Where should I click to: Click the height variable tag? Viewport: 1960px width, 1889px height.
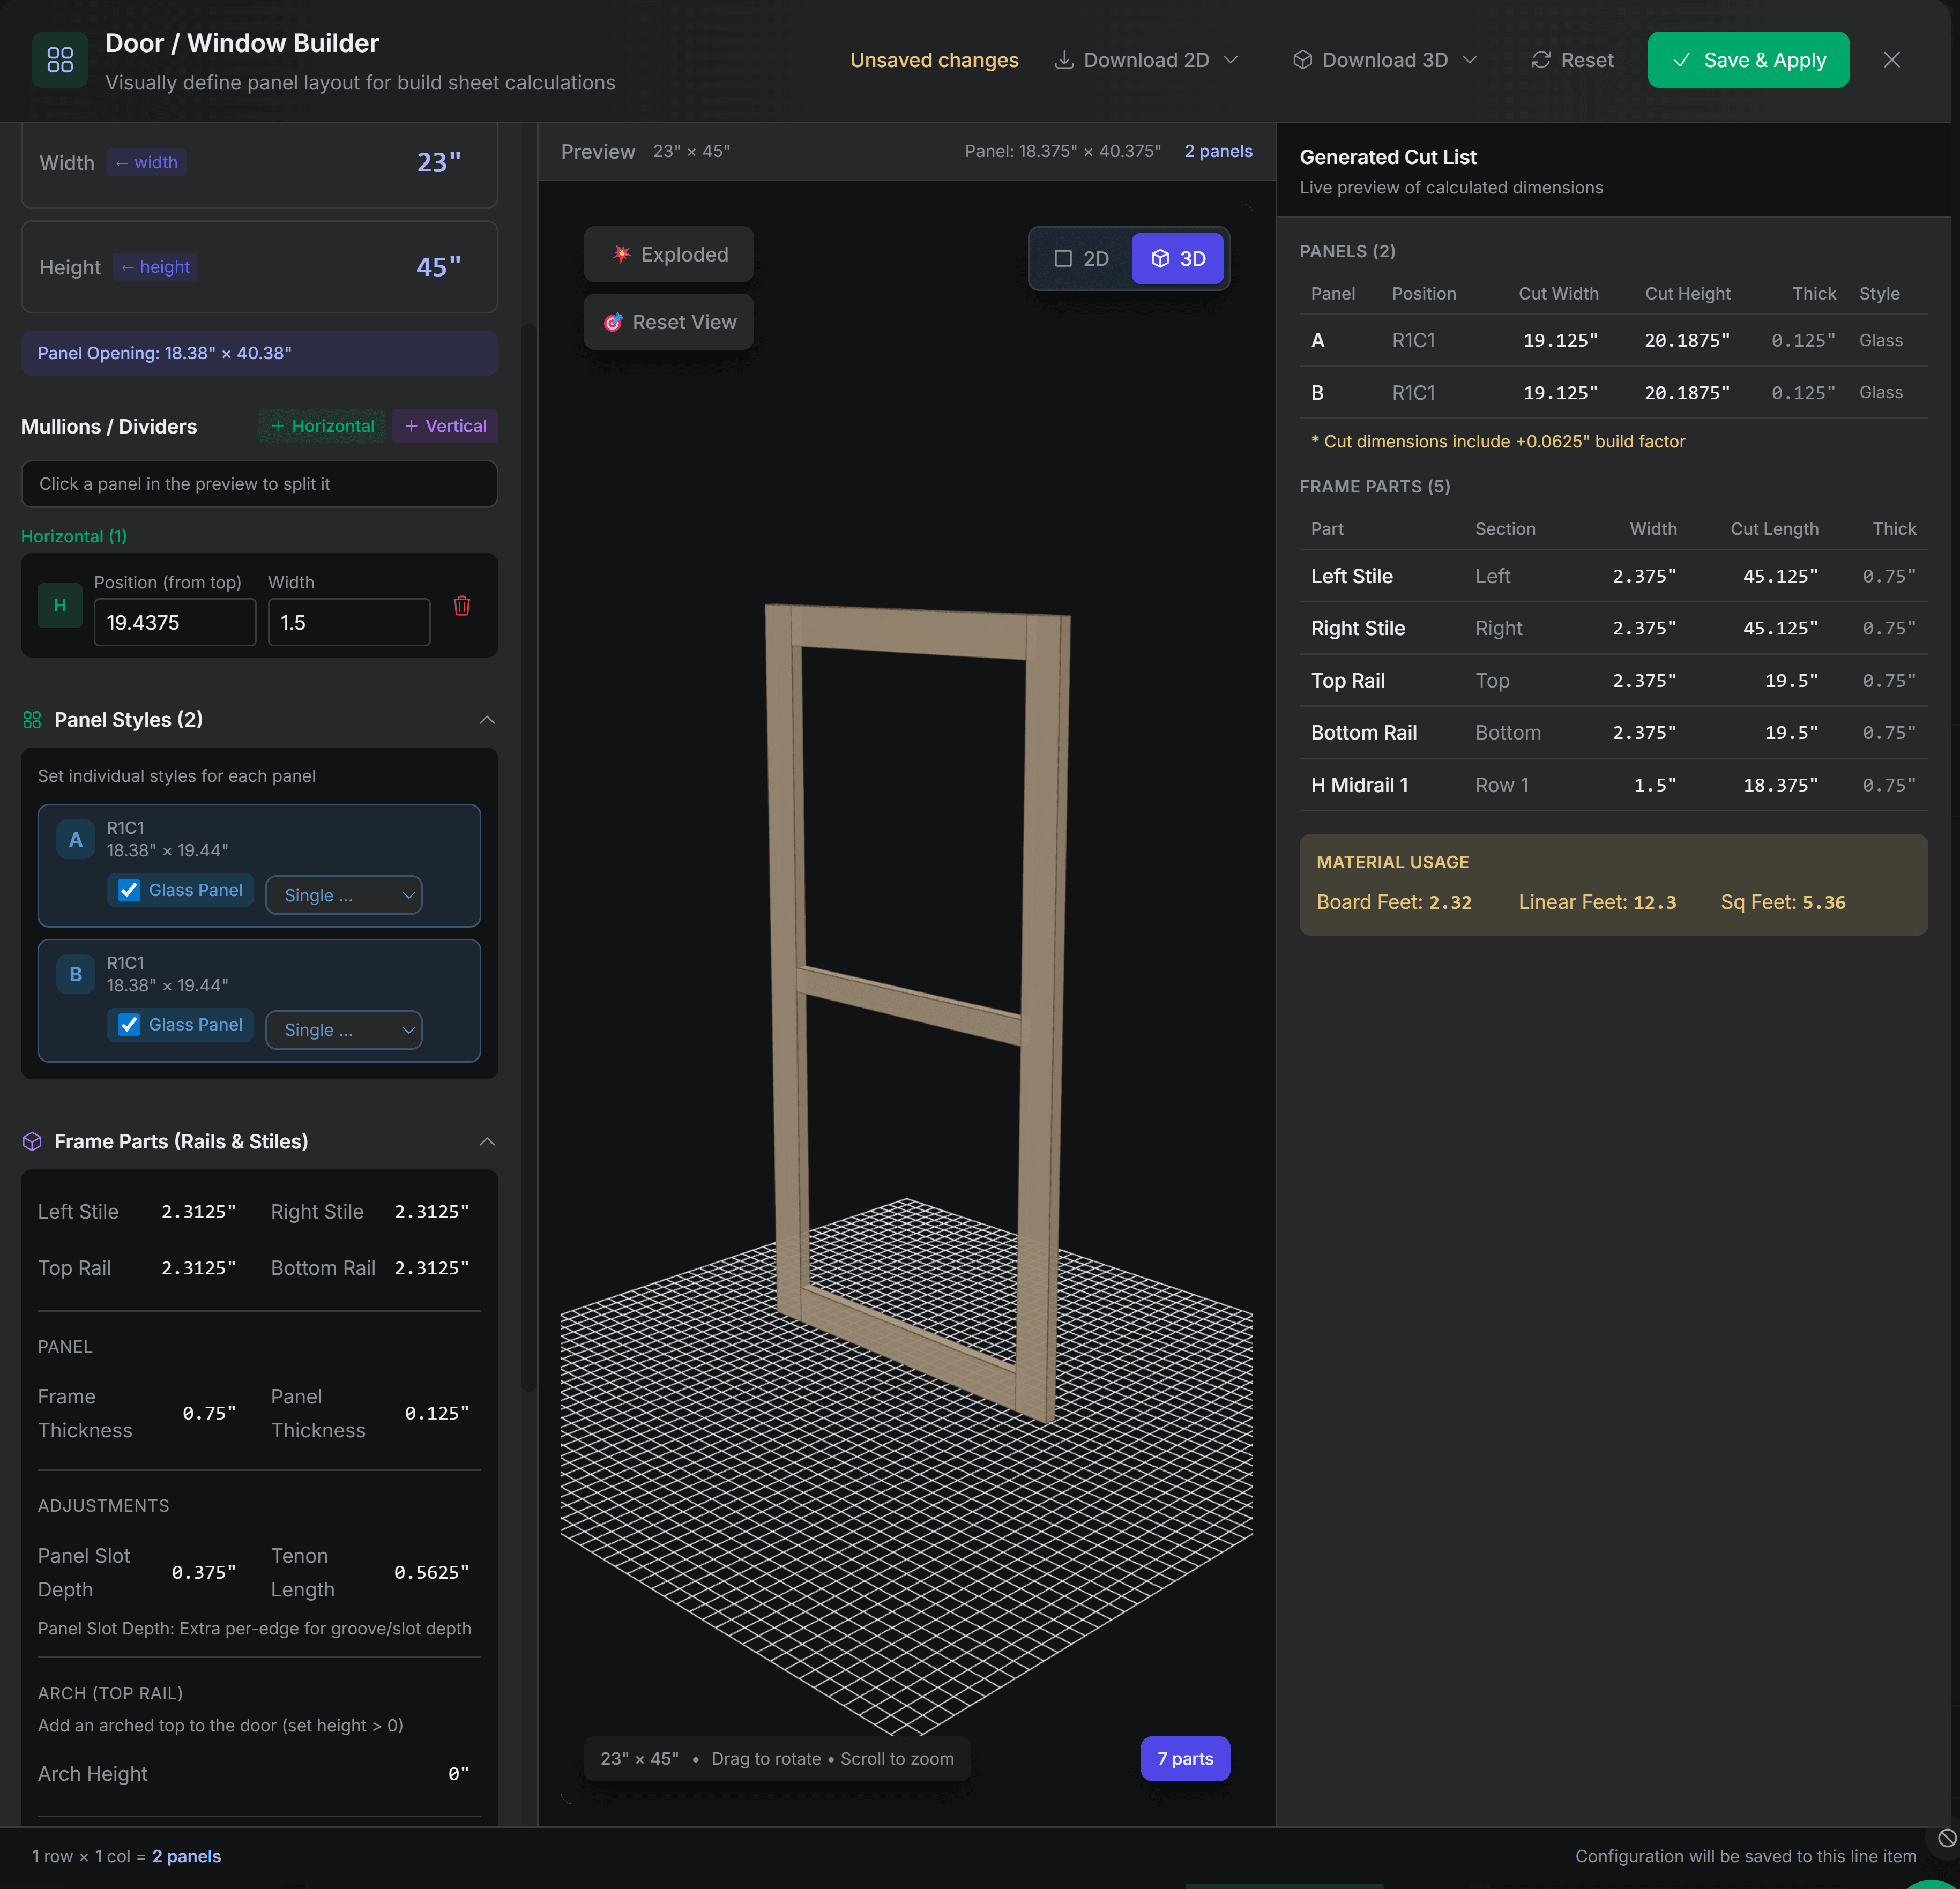click(x=155, y=267)
